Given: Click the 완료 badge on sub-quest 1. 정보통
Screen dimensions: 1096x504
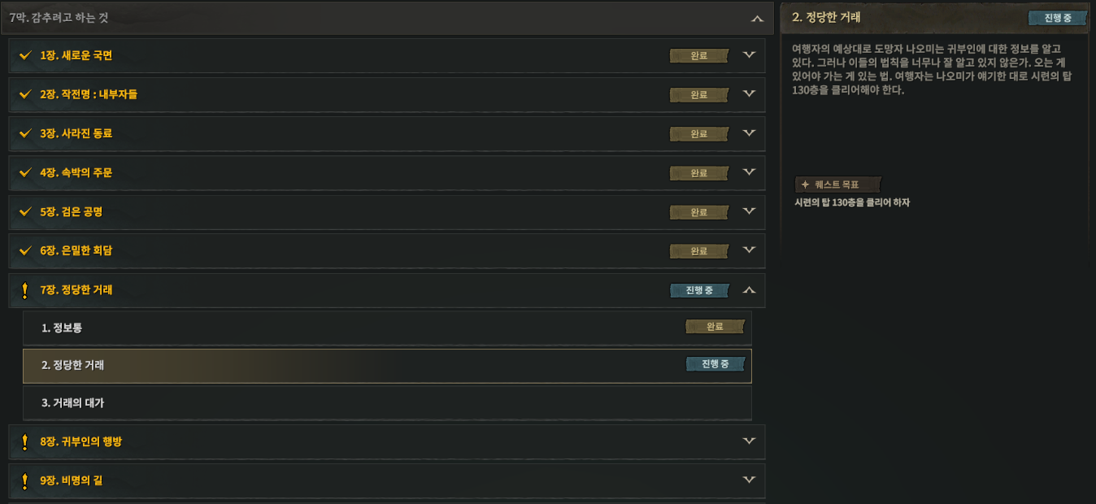Looking at the screenshot, I should (x=715, y=327).
